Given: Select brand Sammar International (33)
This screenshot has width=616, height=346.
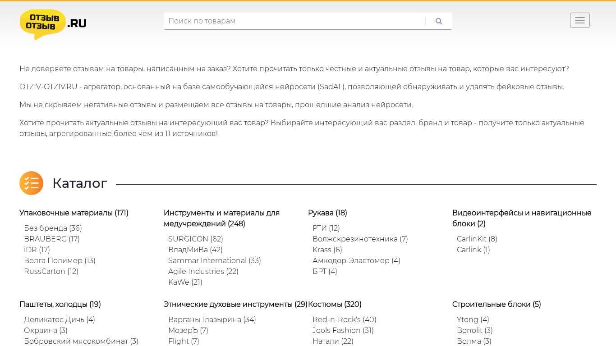Looking at the screenshot, I should pyautogui.click(x=215, y=260).
